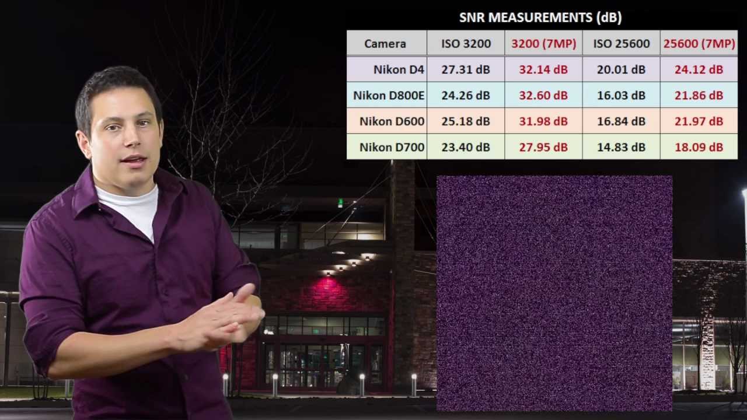Click the purple noise sample image
The width and height of the screenshot is (747, 420).
click(x=554, y=293)
